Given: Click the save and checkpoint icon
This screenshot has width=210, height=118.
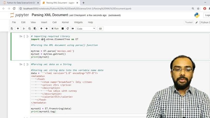Looking at the screenshot, I should coord(12,29).
